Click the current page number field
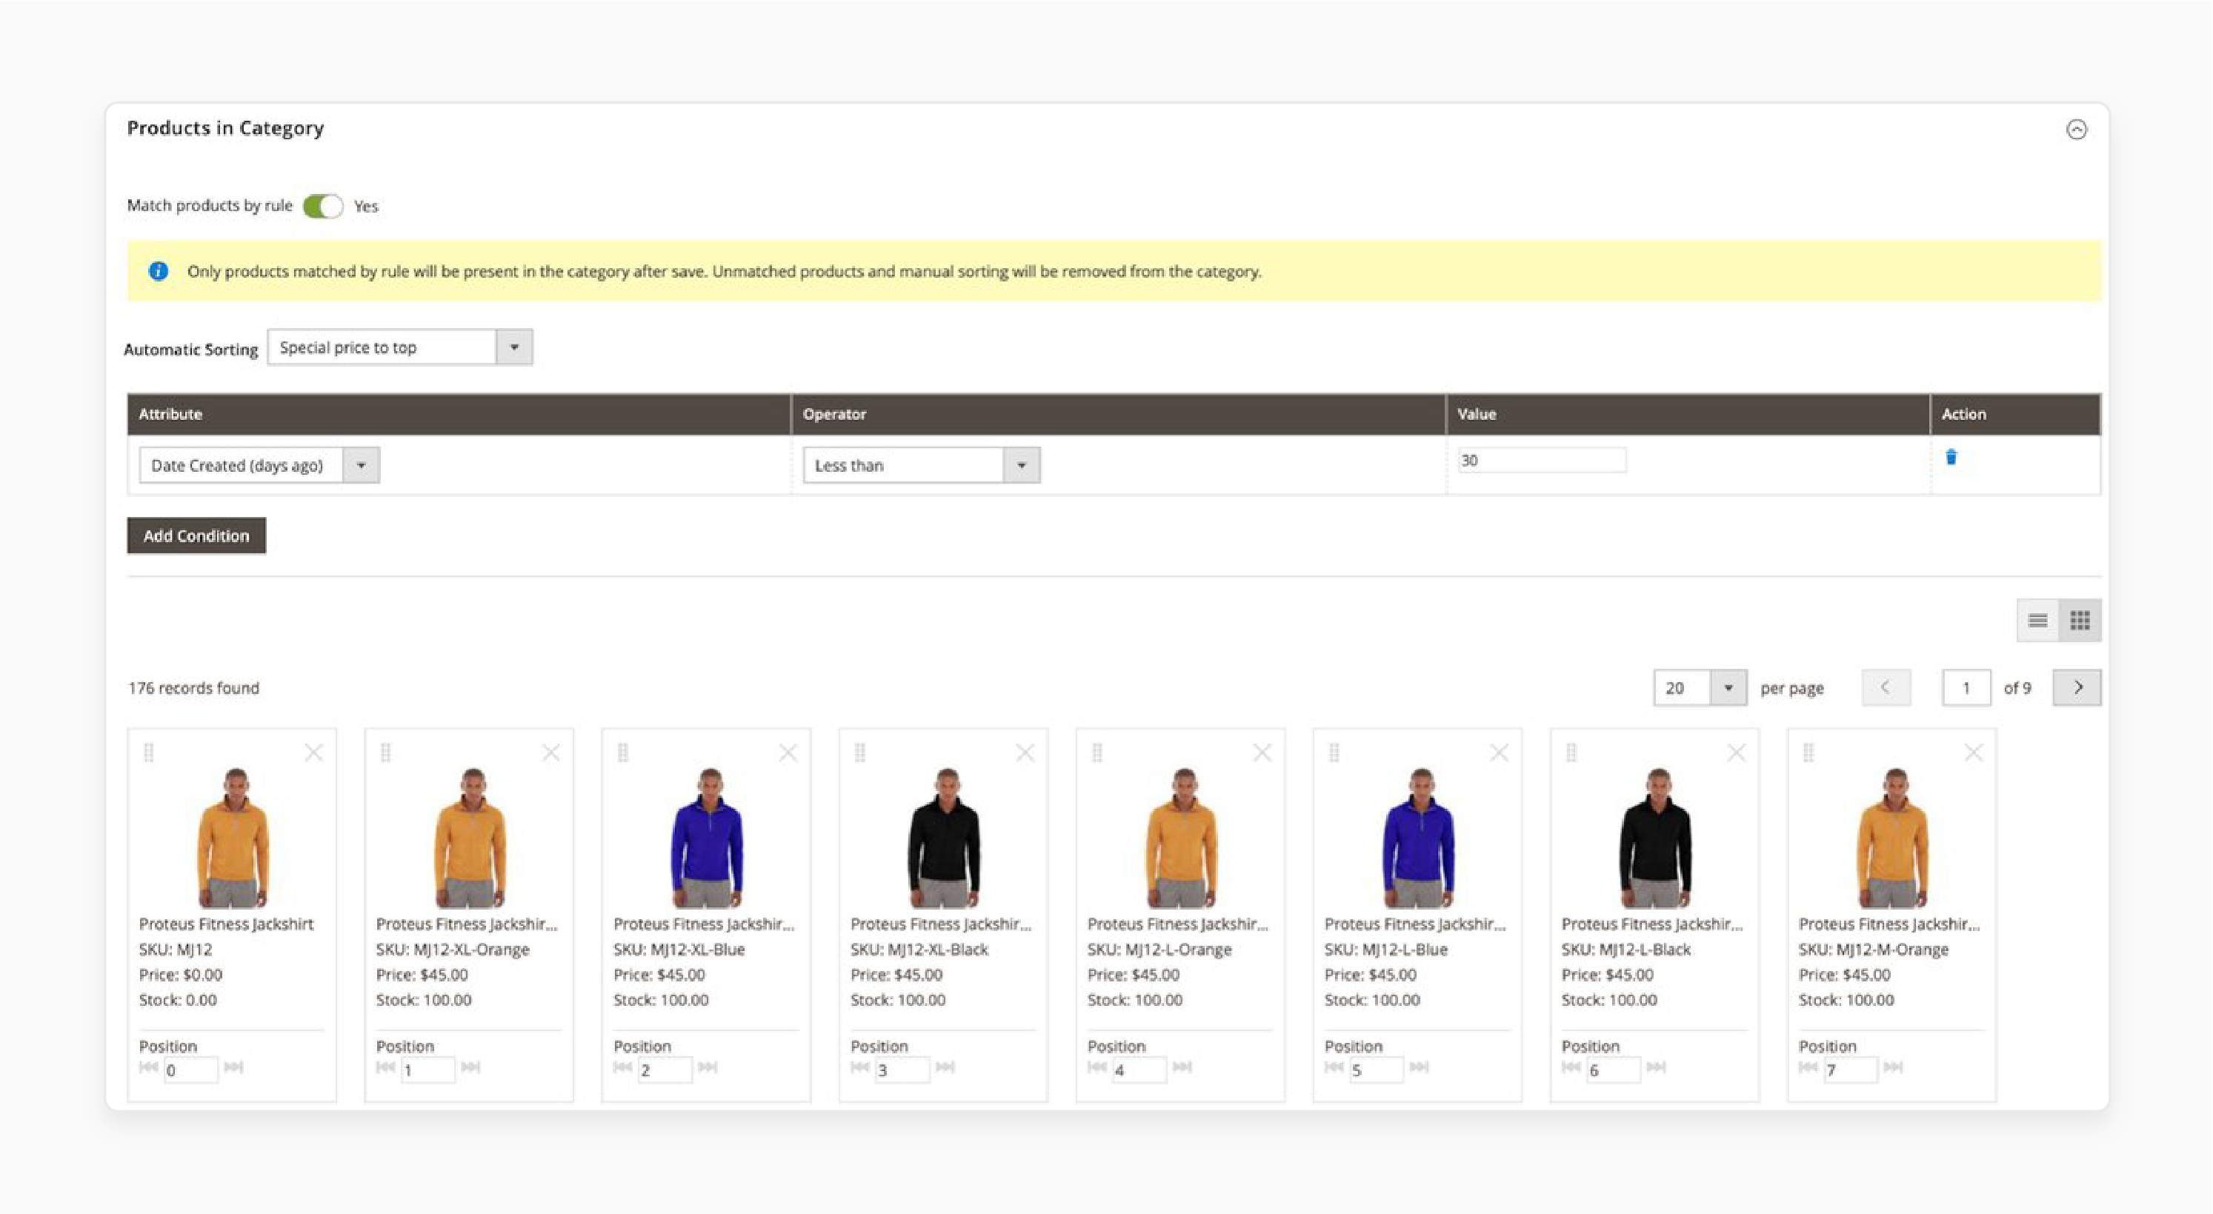The height and width of the screenshot is (1214, 2213). (x=1966, y=687)
